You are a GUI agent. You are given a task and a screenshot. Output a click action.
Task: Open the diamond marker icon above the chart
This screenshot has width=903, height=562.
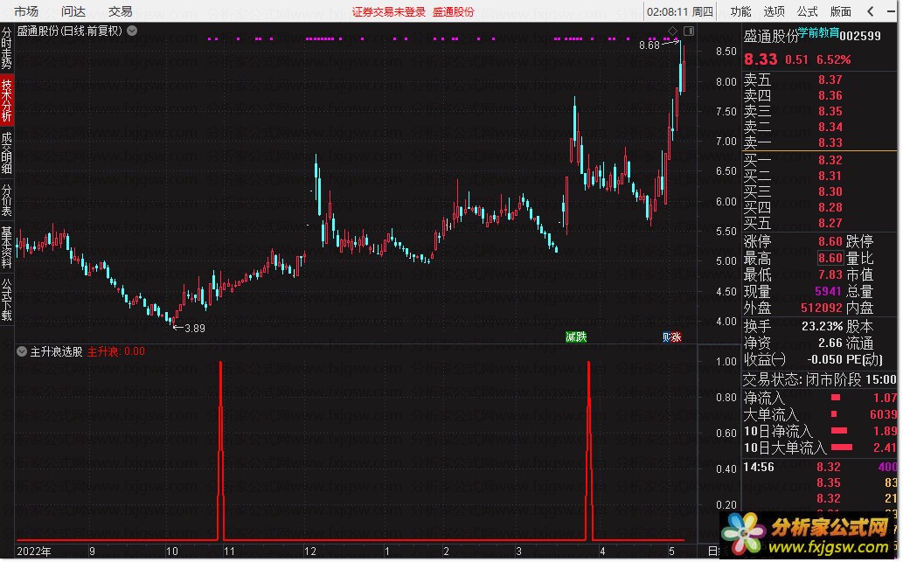click(672, 31)
